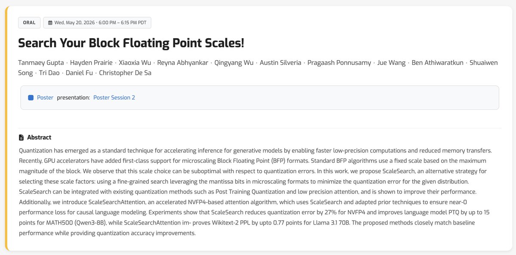The height and width of the screenshot is (255, 516).
Task: Select author Jue Wang
Action: pos(391,63)
